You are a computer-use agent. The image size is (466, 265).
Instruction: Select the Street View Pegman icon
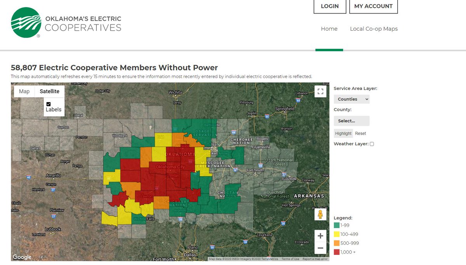[x=320, y=214]
